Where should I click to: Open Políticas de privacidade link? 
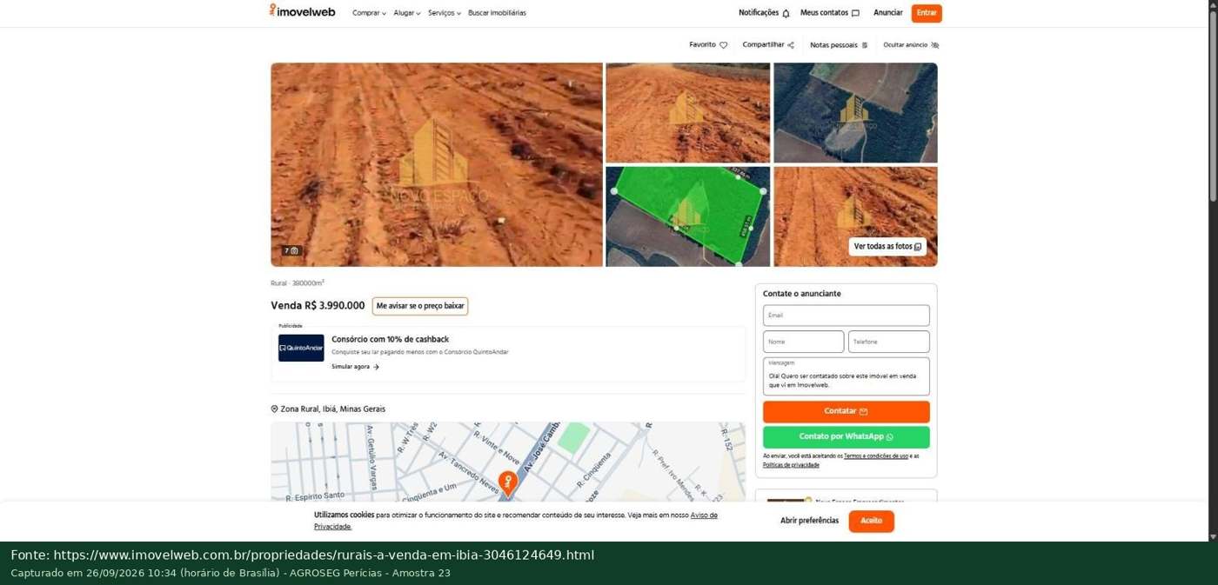click(791, 465)
